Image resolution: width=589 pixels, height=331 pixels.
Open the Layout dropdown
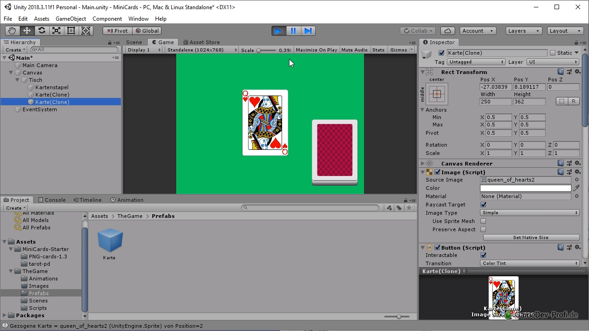565,31
